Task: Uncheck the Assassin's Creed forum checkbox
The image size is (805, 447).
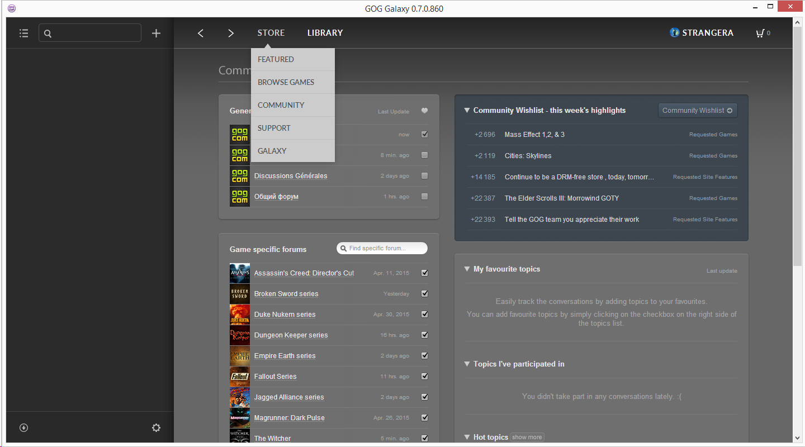Action: pyautogui.click(x=424, y=273)
